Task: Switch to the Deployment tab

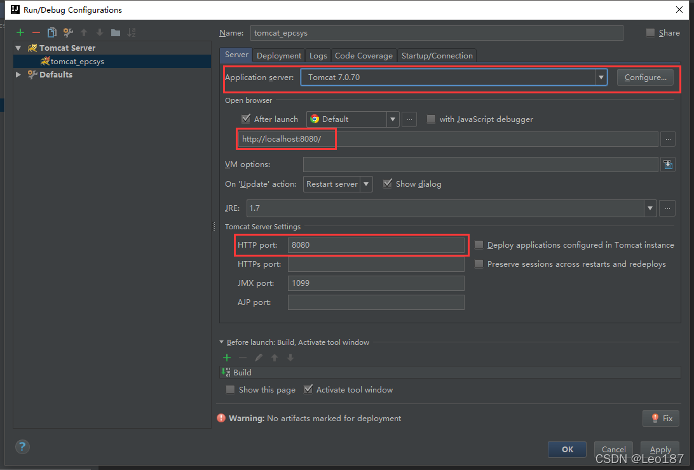Action: [x=279, y=56]
